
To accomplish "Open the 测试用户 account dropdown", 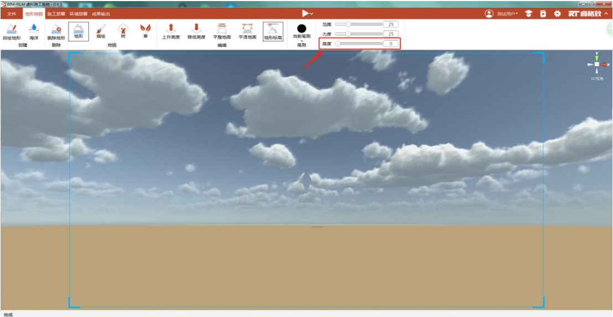I will coord(507,14).
